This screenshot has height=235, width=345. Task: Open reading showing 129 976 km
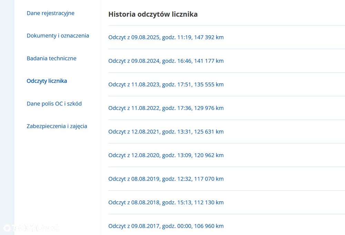(x=166, y=108)
